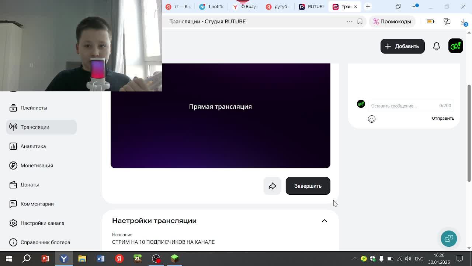The image size is (472, 266).
Task: Switch to the 'О Брауз' browser tab
Action: [x=245, y=7]
